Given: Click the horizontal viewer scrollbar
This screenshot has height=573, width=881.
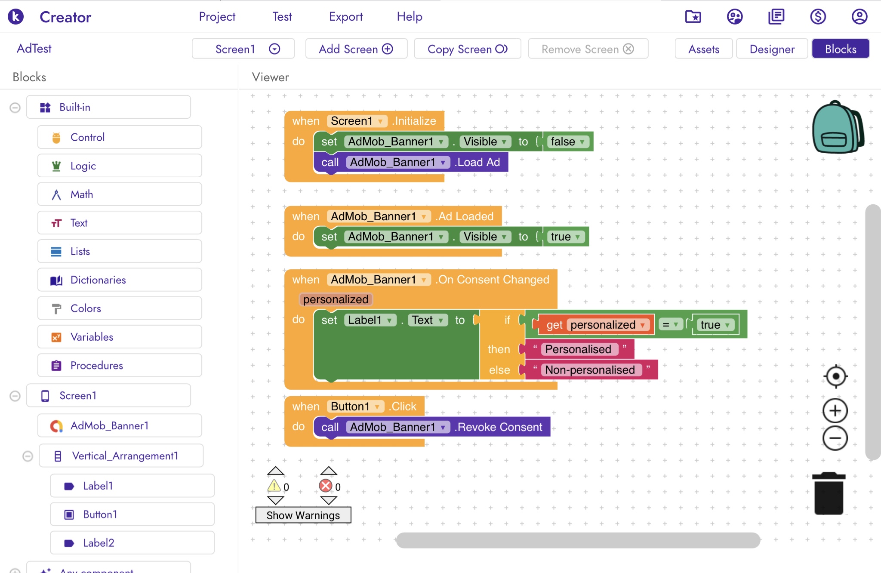Looking at the screenshot, I should coord(578,540).
